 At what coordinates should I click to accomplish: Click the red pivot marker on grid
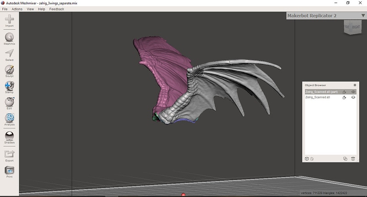point(183,195)
